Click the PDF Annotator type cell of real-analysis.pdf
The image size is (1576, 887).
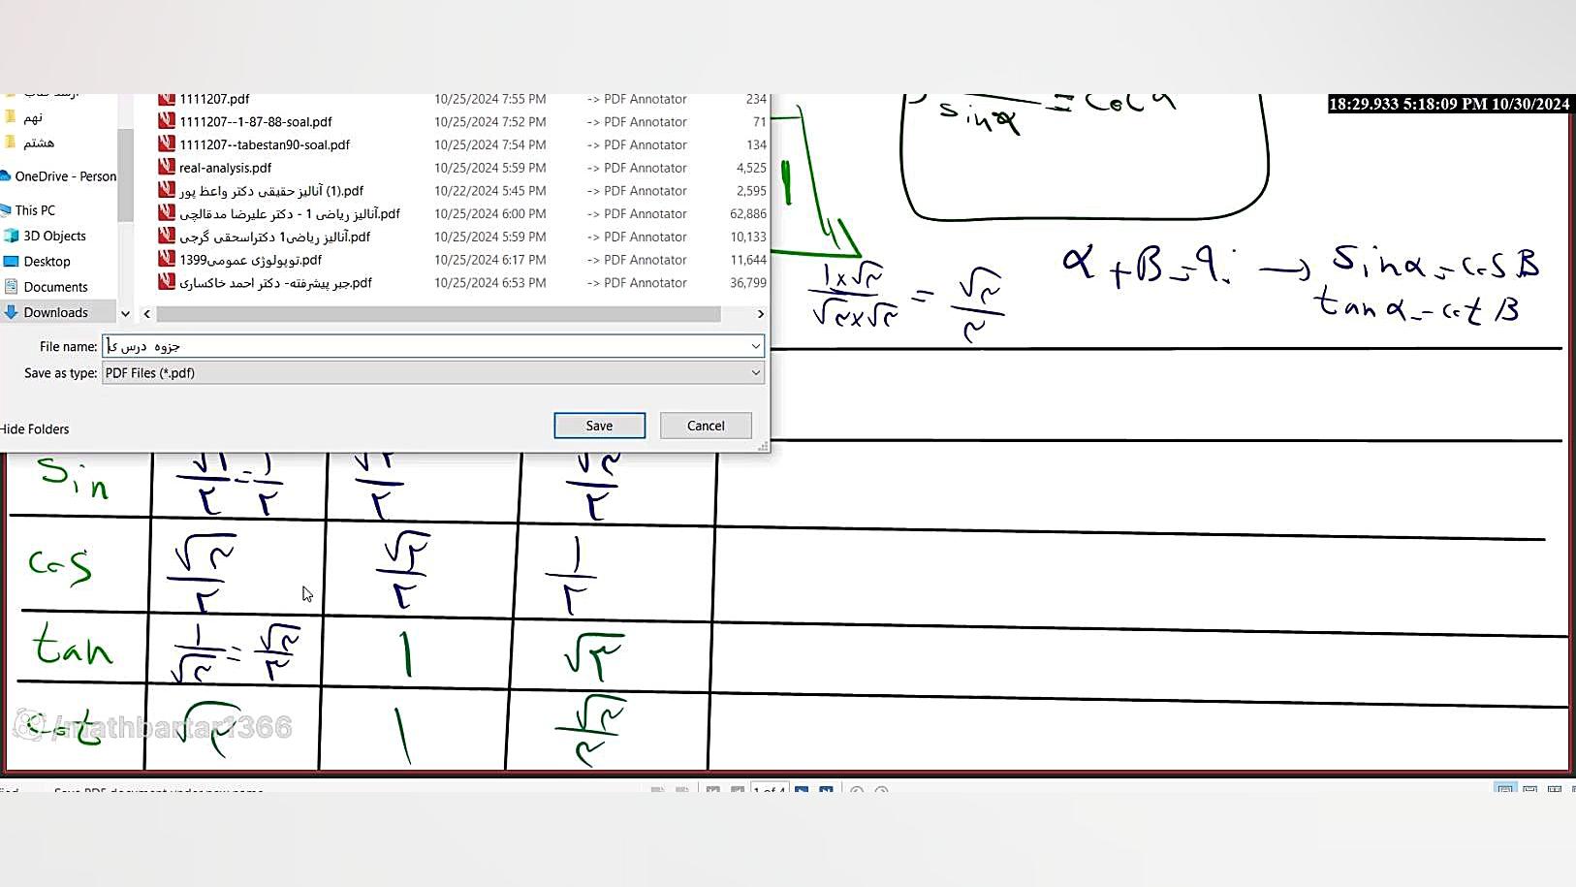coord(637,168)
